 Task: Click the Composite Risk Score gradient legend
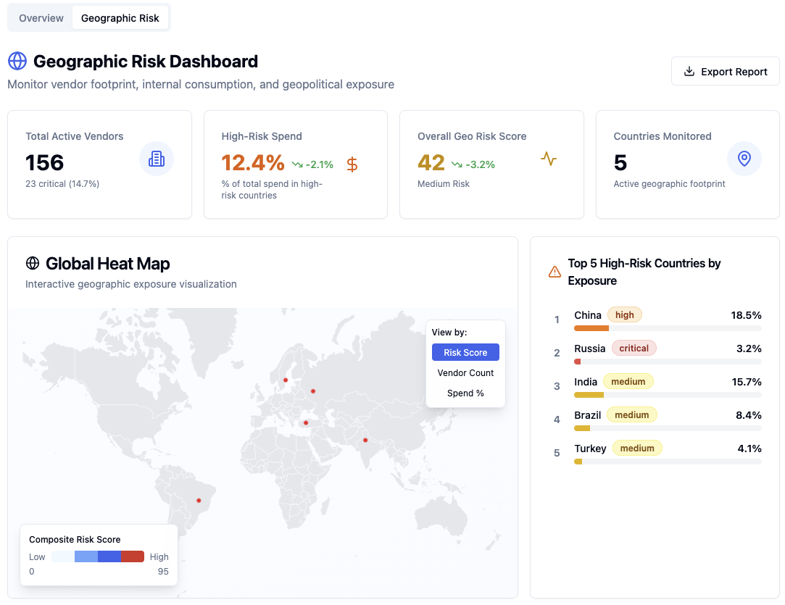(x=98, y=556)
